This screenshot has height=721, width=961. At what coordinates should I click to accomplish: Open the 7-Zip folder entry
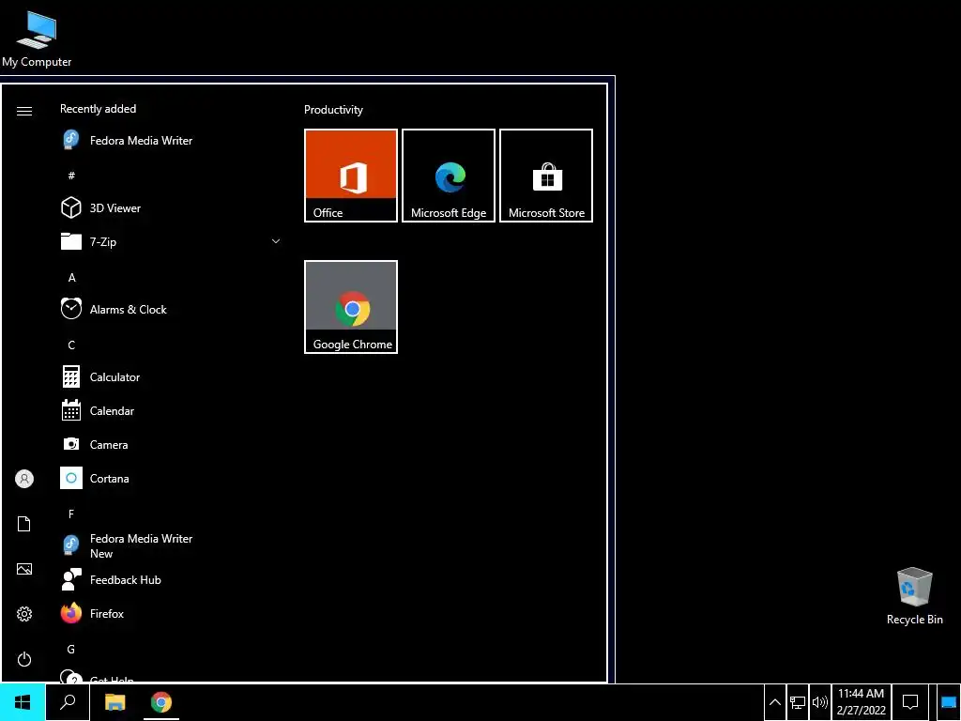(170, 241)
